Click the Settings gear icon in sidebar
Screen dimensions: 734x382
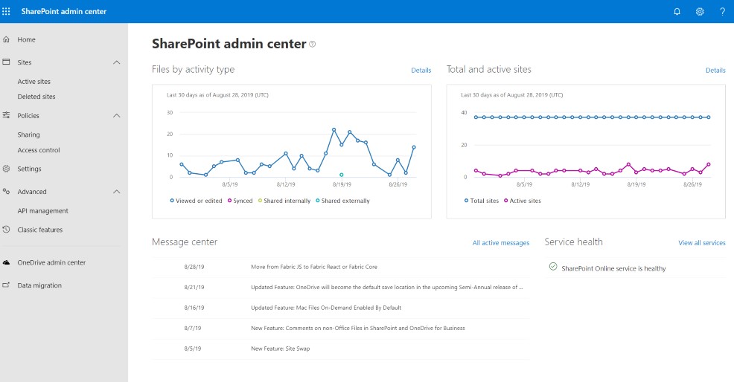6,169
